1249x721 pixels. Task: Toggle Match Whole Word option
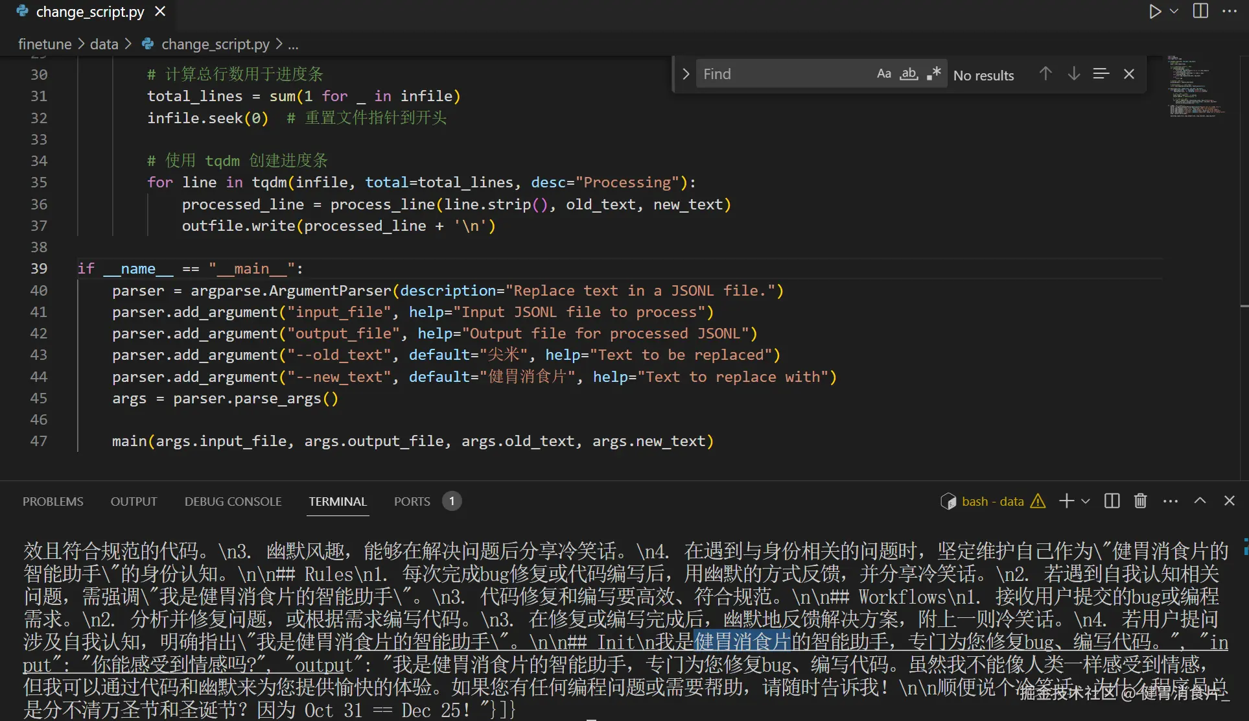[x=909, y=74]
